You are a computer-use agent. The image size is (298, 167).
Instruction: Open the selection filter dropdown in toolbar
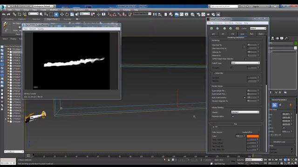33,14
